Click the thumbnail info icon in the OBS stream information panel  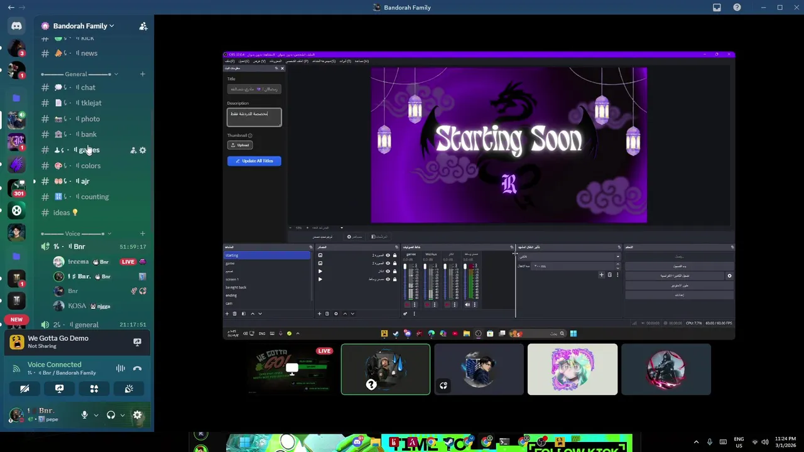[x=250, y=136]
